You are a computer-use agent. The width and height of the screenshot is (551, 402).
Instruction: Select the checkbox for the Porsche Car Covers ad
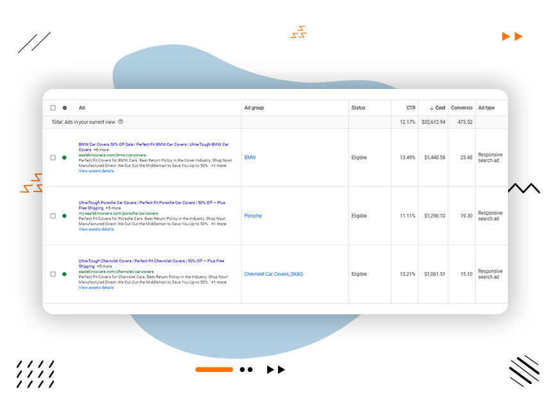pos(53,216)
